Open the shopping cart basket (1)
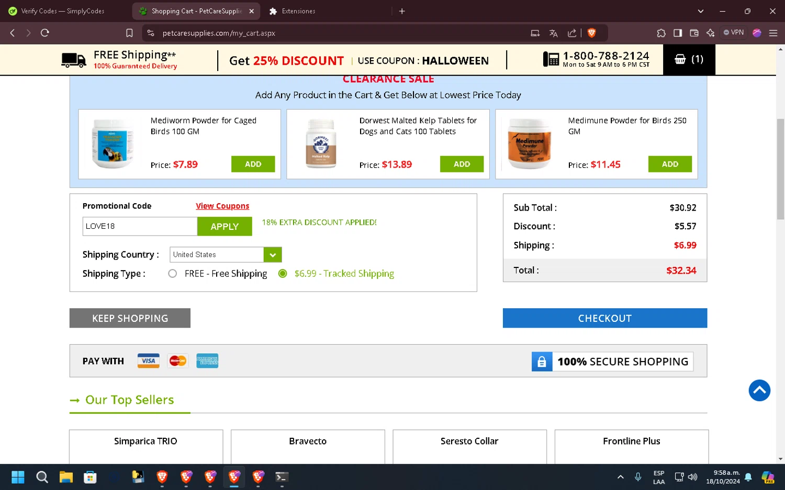Screen dimensions: 785x490 (689, 60)
